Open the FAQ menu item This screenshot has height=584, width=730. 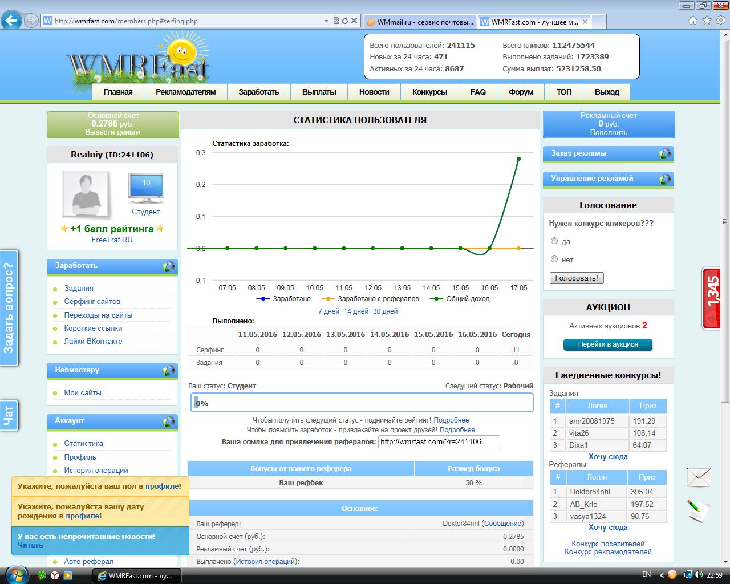click(478, 92)
